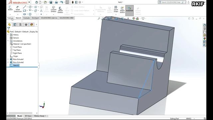This screenshot has height=120, width=213.
Task: Open the 3D Views bottom tab
Action: pyautogui.click(x=28, y=116)
